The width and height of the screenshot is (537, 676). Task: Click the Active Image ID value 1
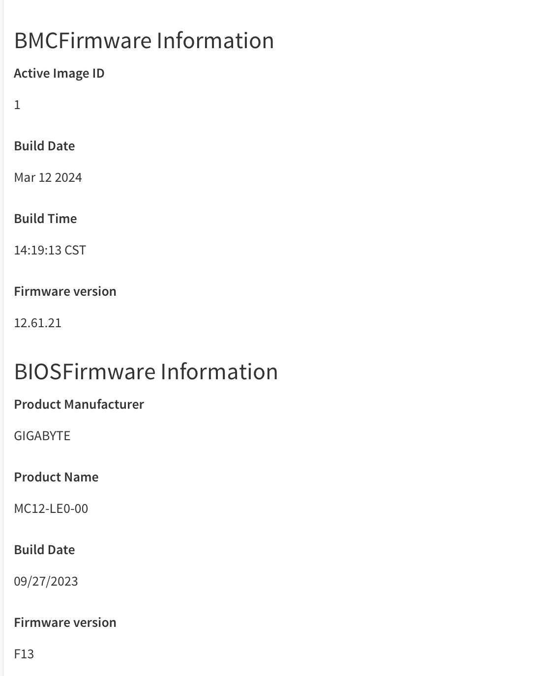17,105
